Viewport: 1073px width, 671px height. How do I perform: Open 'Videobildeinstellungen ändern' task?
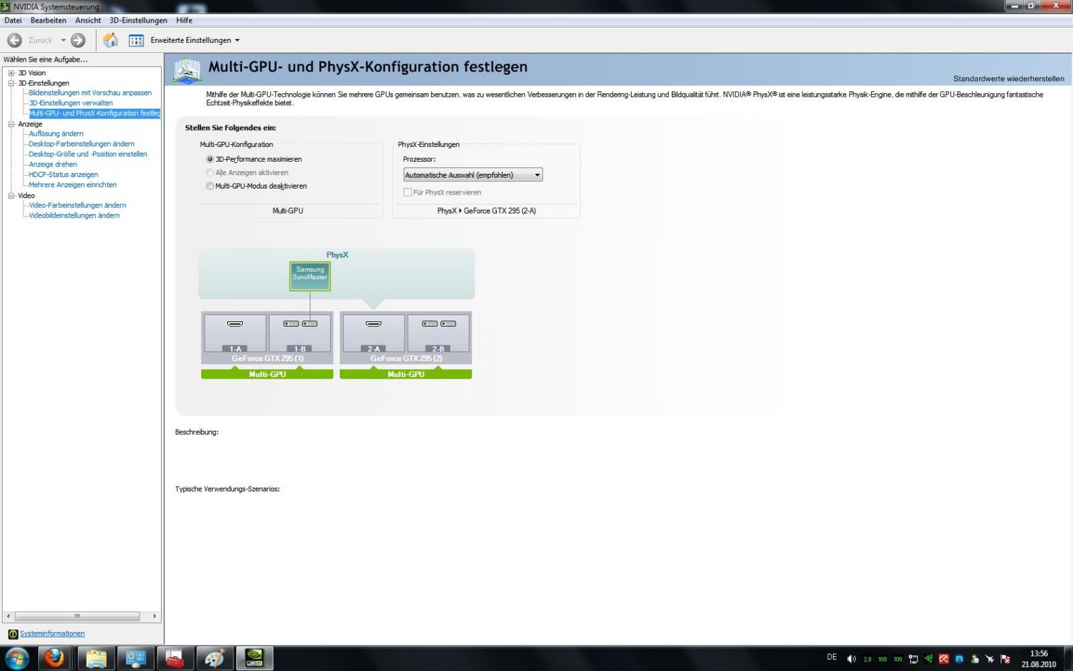coord(74,215)
